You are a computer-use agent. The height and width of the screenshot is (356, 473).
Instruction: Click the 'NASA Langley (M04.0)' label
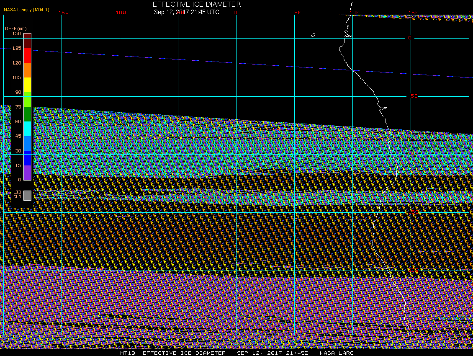click(26, 10)
